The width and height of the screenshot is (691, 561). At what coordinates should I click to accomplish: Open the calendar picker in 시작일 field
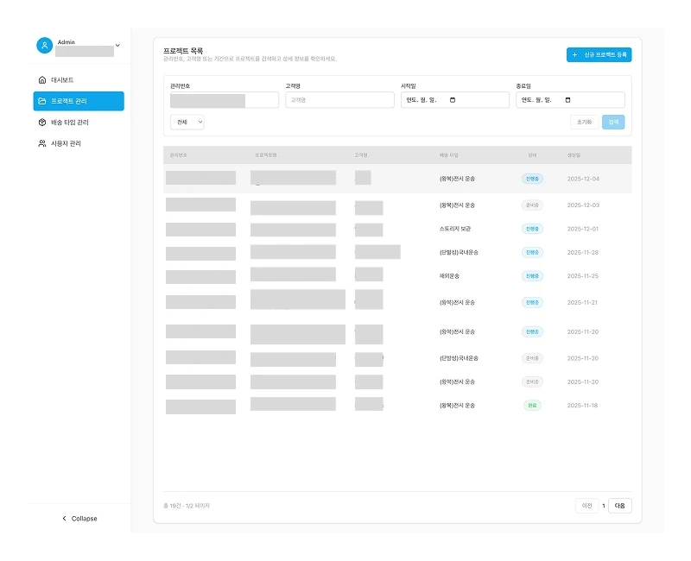[453, 100]
